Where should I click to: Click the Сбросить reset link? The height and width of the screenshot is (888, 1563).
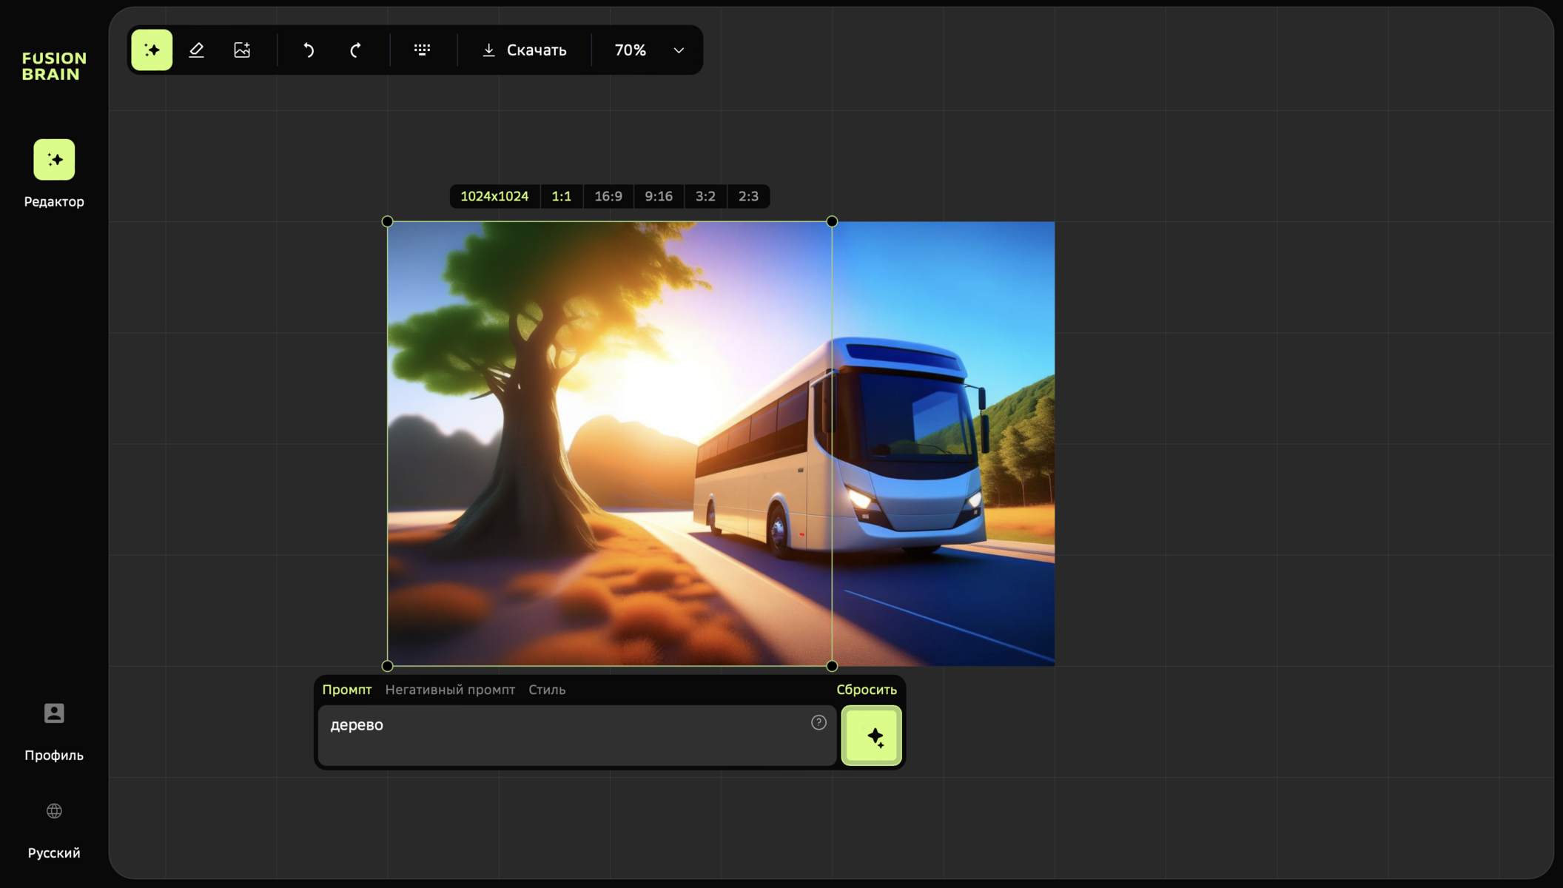(x=866, y=690)
